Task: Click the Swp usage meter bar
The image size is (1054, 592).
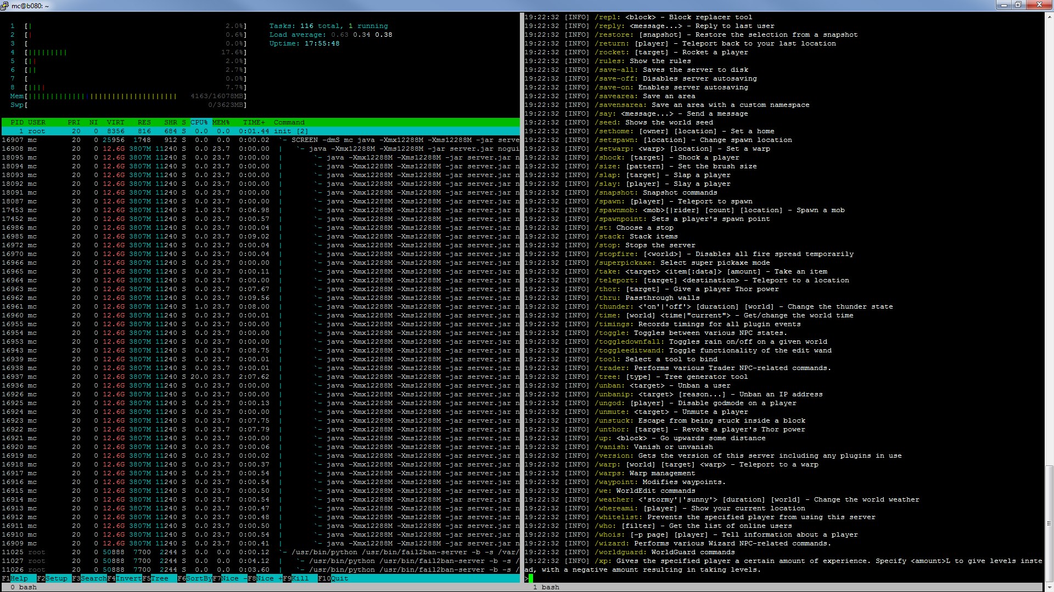Action: coord(128,105)
